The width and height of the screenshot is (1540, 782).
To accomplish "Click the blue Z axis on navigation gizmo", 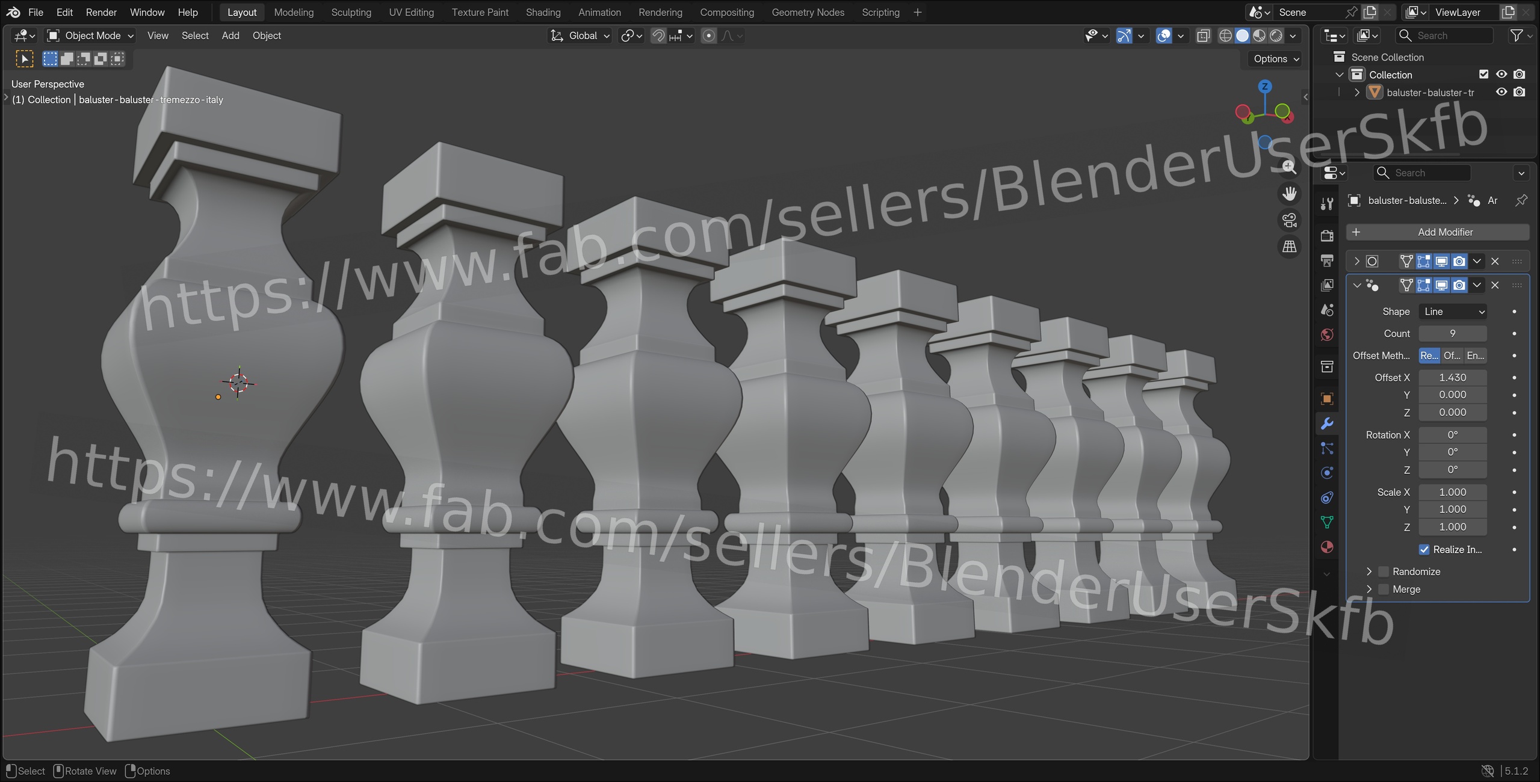I will pos(1264,87).
